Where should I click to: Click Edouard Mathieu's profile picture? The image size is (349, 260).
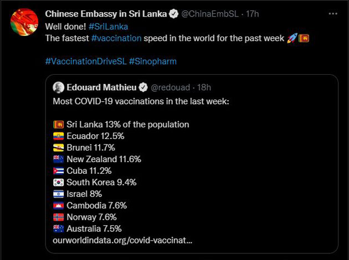58,87
